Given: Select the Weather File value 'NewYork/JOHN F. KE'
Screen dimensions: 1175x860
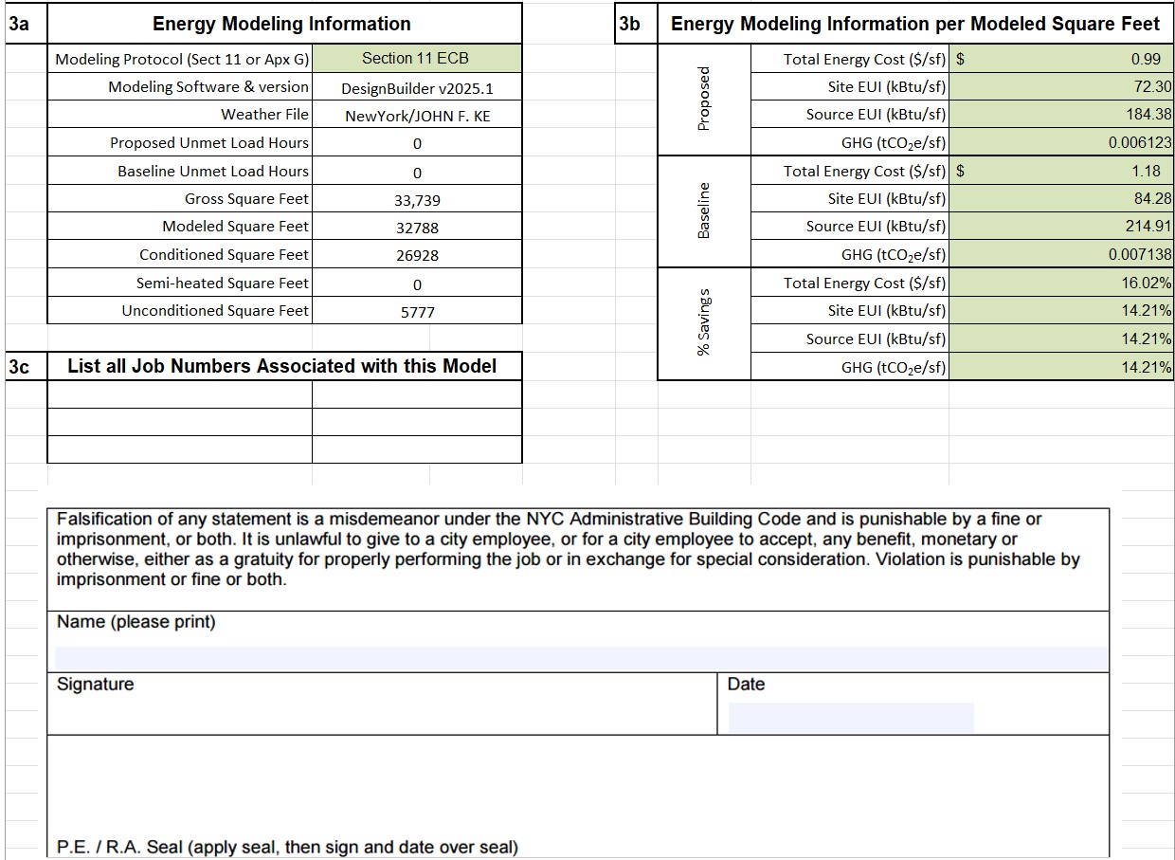Looking at the screenshot, I should [x=417, y=116].
